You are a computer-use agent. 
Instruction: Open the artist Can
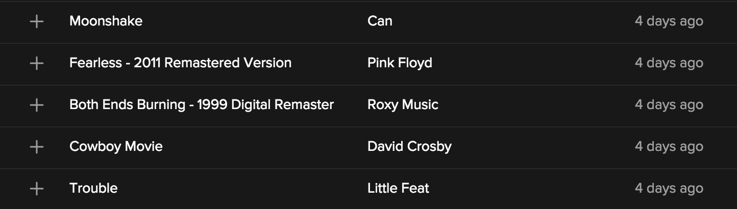(380, 21)
